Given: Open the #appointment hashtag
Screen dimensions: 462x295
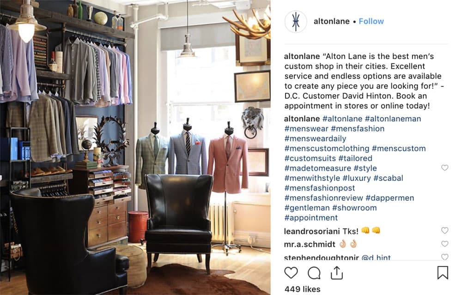Looking at the screenshot, I should tap(311, 218).
